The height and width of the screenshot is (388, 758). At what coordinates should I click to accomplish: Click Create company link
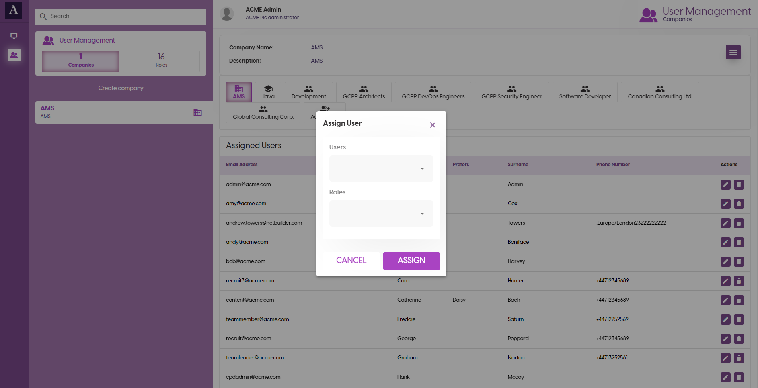click(121, 88)
